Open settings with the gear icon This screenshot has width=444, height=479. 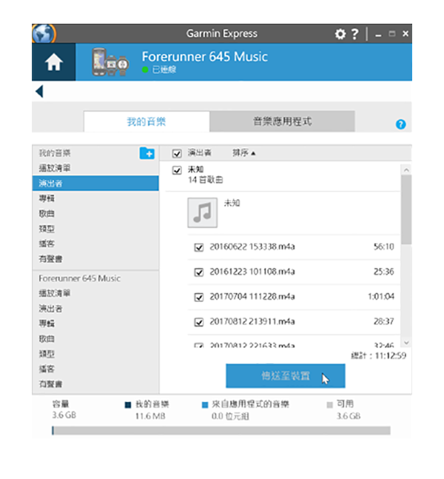pos(340,33)
